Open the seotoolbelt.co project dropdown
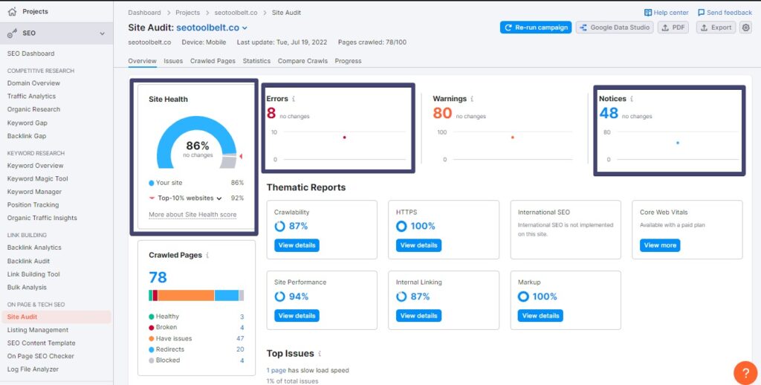The width and height of the screenshot is (761, 385). click(212, 27)
